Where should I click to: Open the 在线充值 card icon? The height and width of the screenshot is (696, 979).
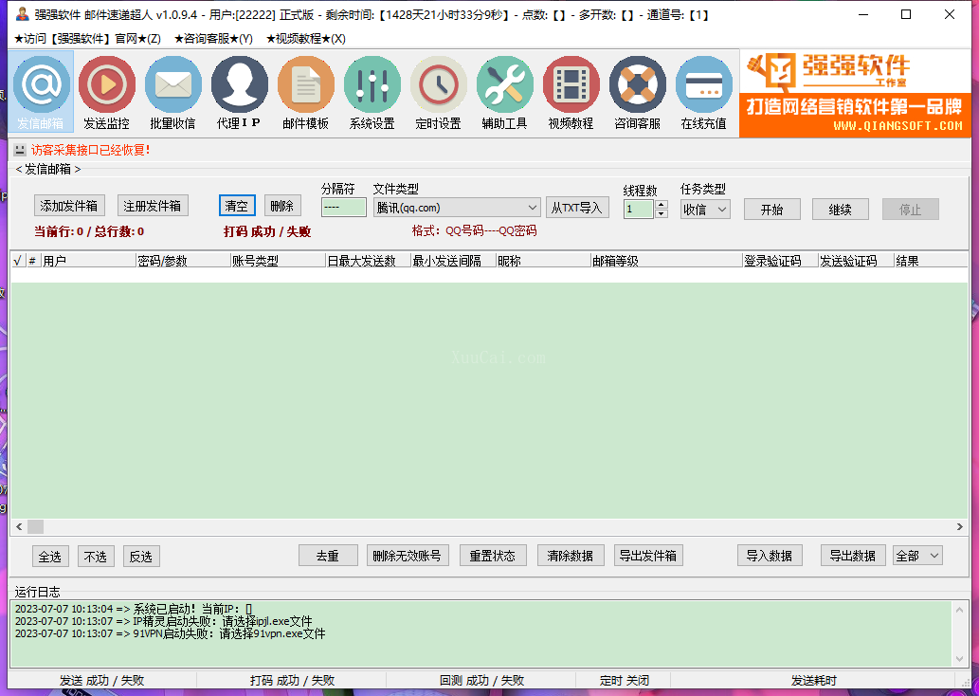click(703, 85)
